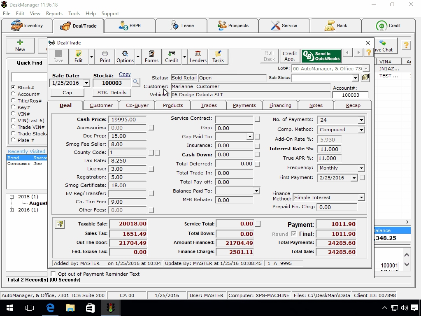Open the Comp. Method dropdown
This screenshot has height=316, width=421.
pyautogui.click(x=360, y=130)
